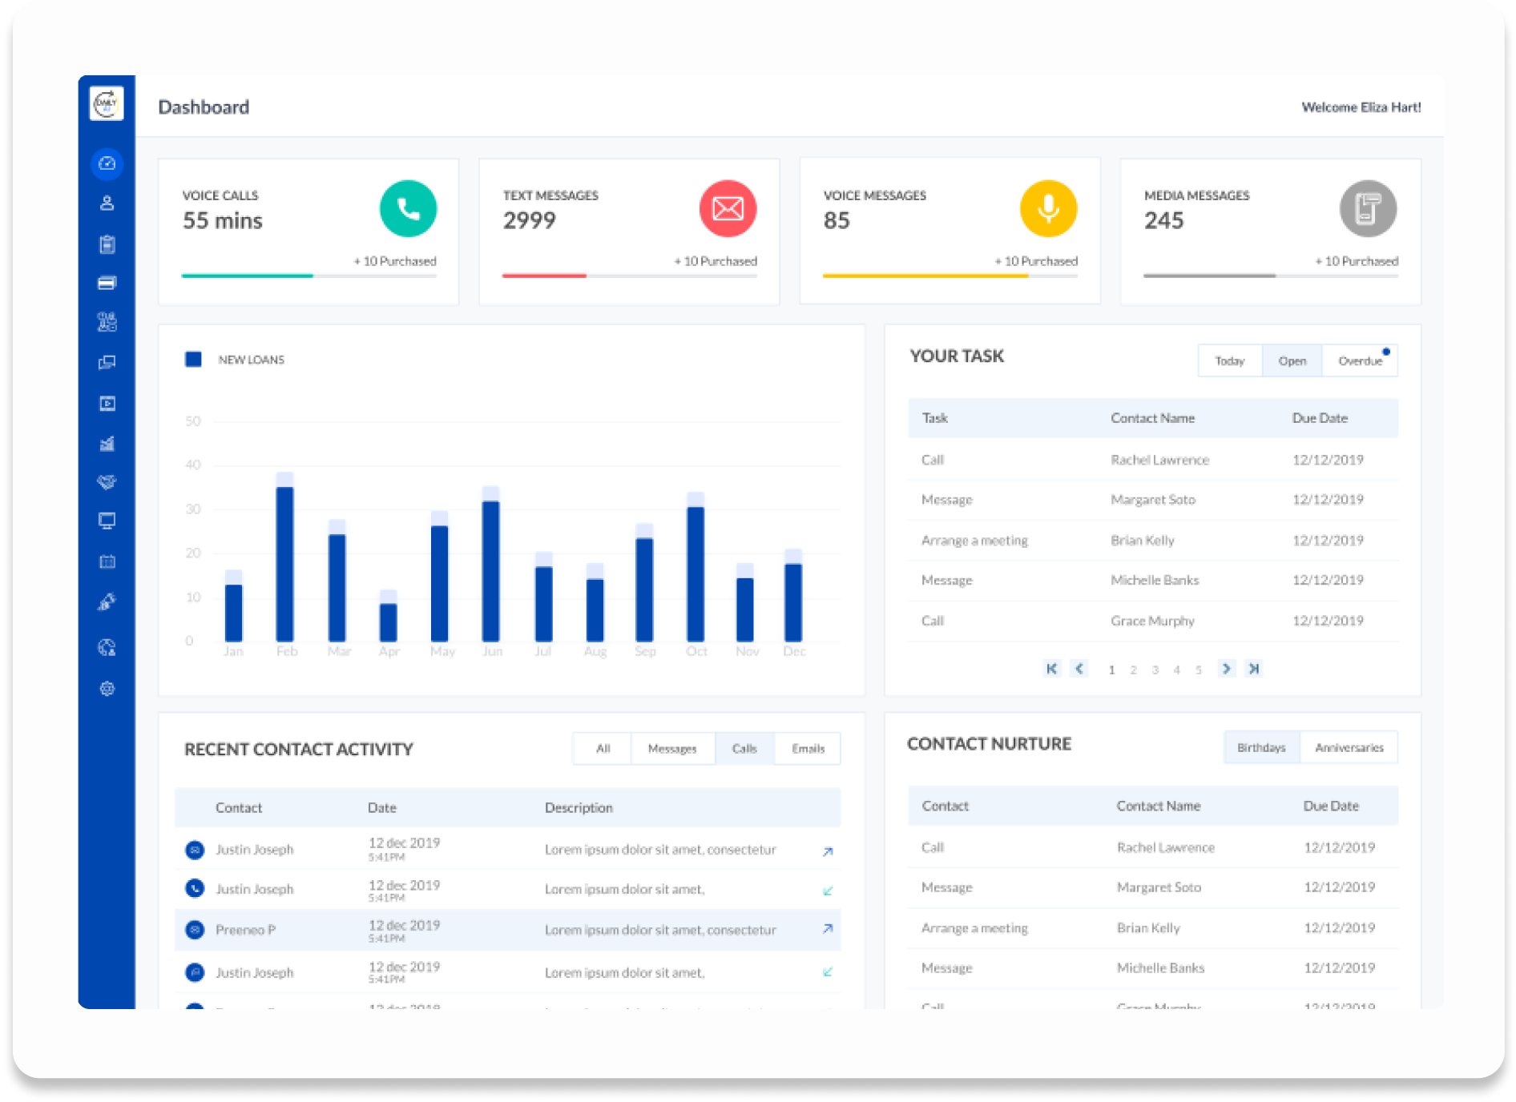Click 'Brian Kelly' in Your Task table
This screenshot has height=1102, width=1516.
(1143, 541)
